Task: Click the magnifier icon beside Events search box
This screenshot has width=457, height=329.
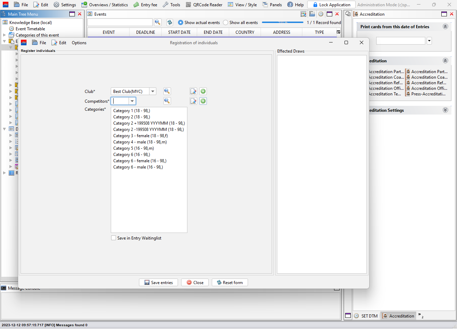Action: (x=157, y=22)
